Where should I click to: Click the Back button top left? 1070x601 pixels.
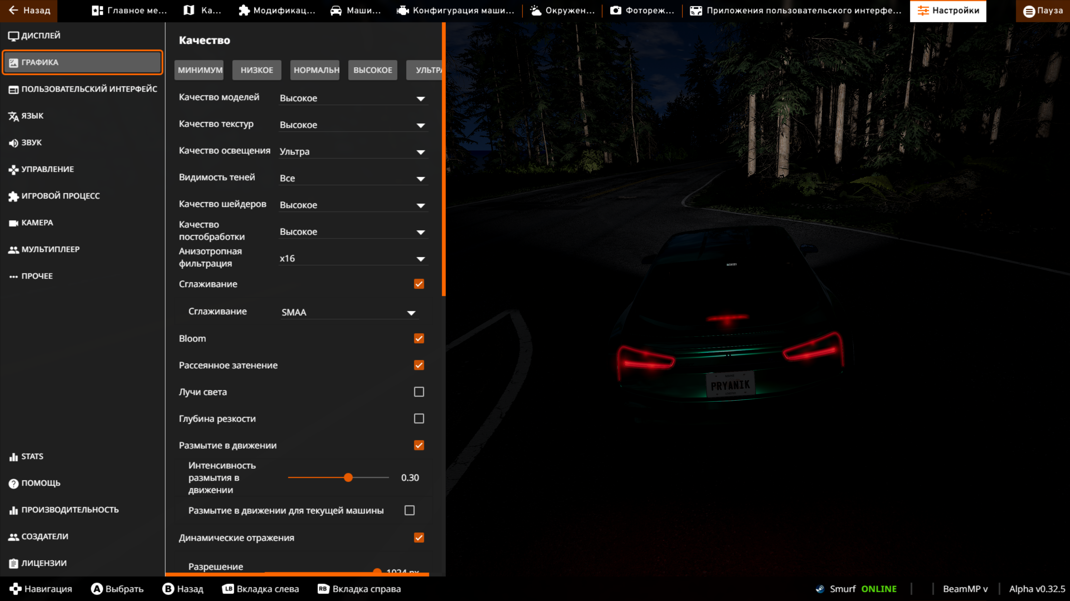29,10
